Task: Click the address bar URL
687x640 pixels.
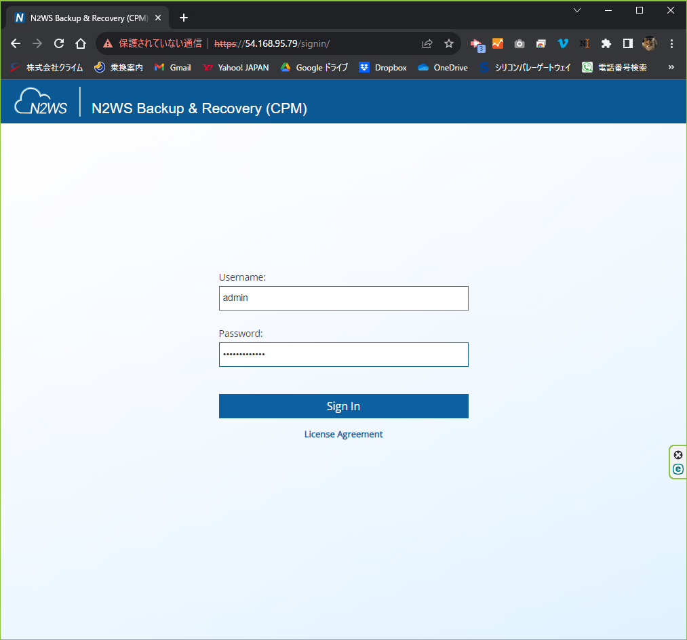Action: click(x=272, y=43)
